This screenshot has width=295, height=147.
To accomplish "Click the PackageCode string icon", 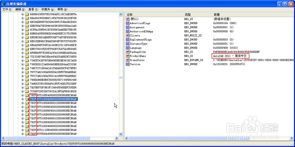I will (x=127, y=52).
